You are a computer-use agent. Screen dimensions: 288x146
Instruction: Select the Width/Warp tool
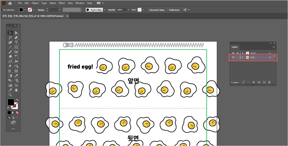(16, 61)
